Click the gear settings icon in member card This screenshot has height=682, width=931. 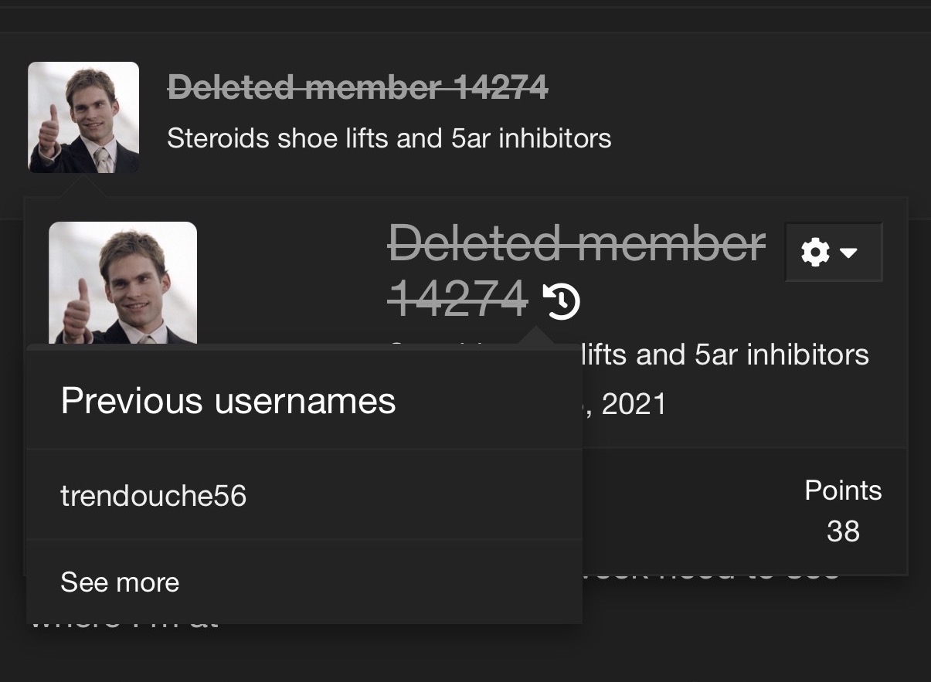pos(815,252)
